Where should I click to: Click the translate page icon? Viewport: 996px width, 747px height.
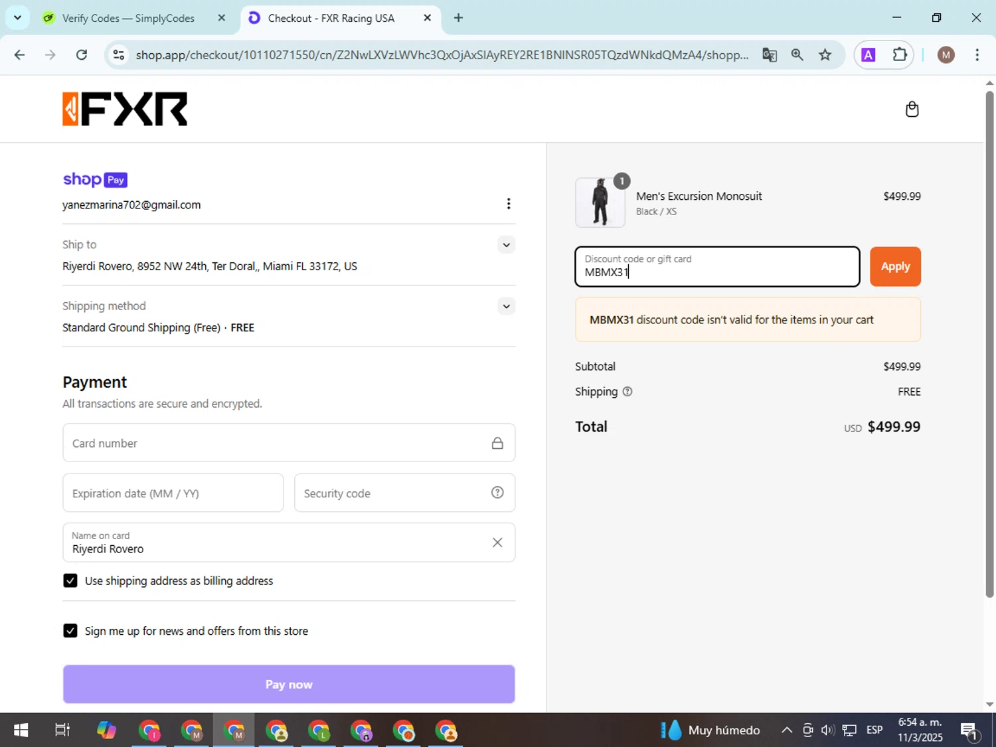click(770, 54)
